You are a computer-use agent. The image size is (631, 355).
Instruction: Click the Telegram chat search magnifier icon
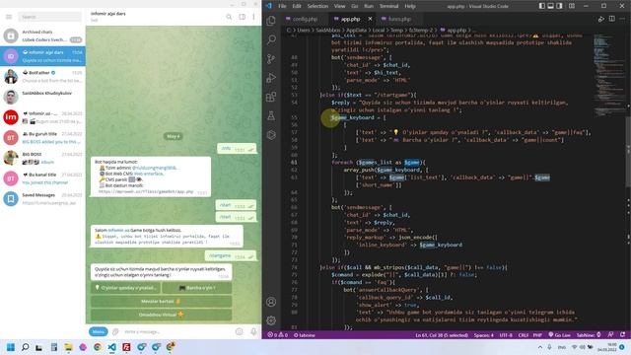(229, 17)
